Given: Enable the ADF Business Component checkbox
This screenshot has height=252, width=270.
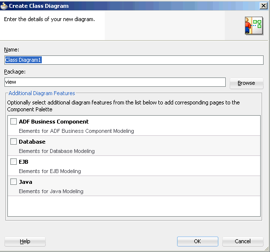Looking at the screenshot, I should click(x=13, y=122).
